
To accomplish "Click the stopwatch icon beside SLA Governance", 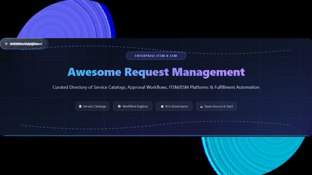I will coord(162,106).
